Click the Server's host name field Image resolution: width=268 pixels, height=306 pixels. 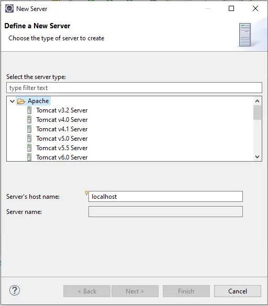click(x=165, y=197)
